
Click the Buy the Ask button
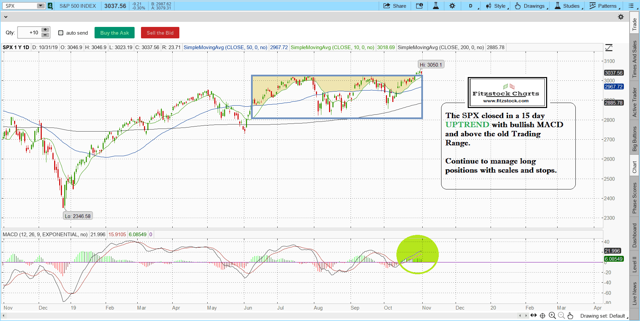coord(114,33)
